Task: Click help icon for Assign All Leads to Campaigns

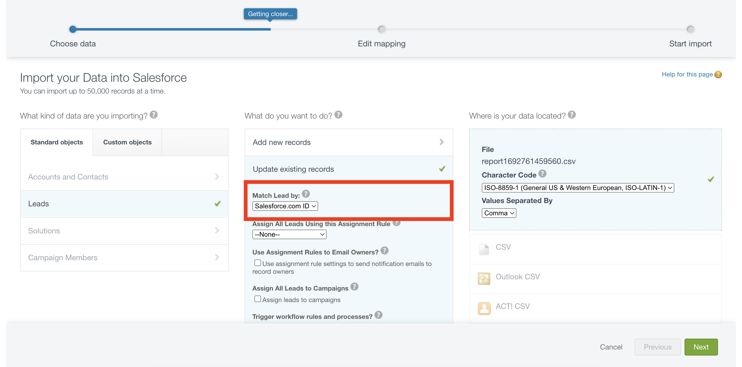Action: (354, 287)
